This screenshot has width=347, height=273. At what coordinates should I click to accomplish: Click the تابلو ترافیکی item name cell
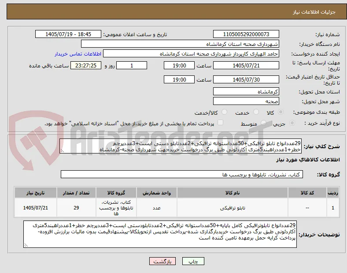coord(233,208)
